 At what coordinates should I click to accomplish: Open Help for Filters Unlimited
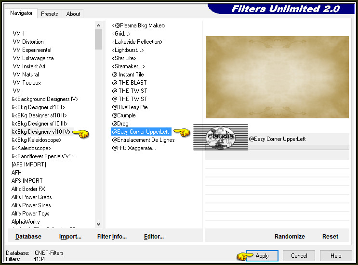(336, 256)
